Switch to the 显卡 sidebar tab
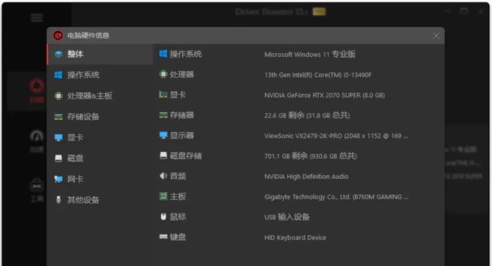This screenshot has width=492, height=266. click(100, 138)
